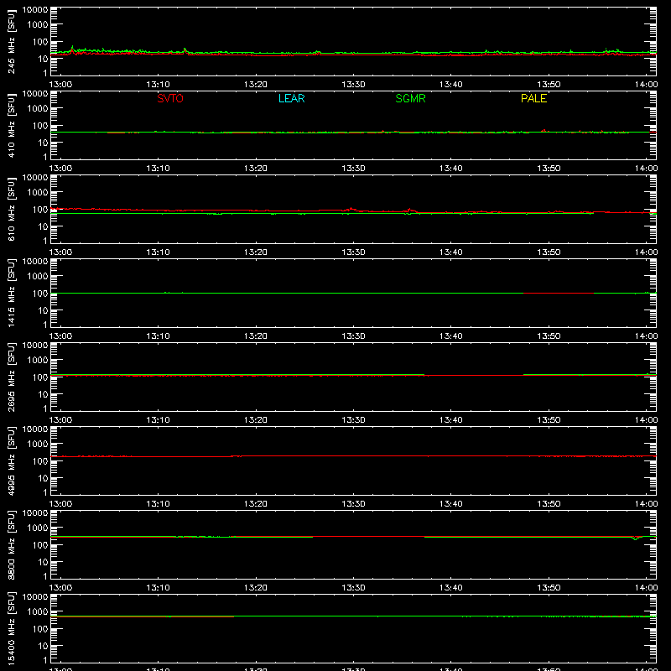Click the 1 y-axis value of the 2695 MHz panel
Viewport: 671px width, 671px height.
click(45, 408)
